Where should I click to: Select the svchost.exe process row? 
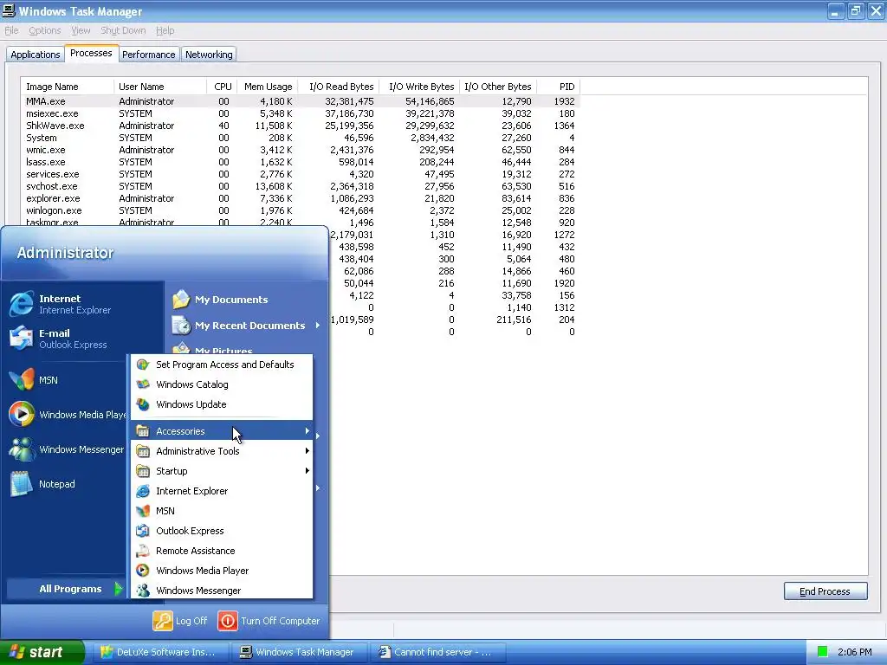tap(301, 186)
